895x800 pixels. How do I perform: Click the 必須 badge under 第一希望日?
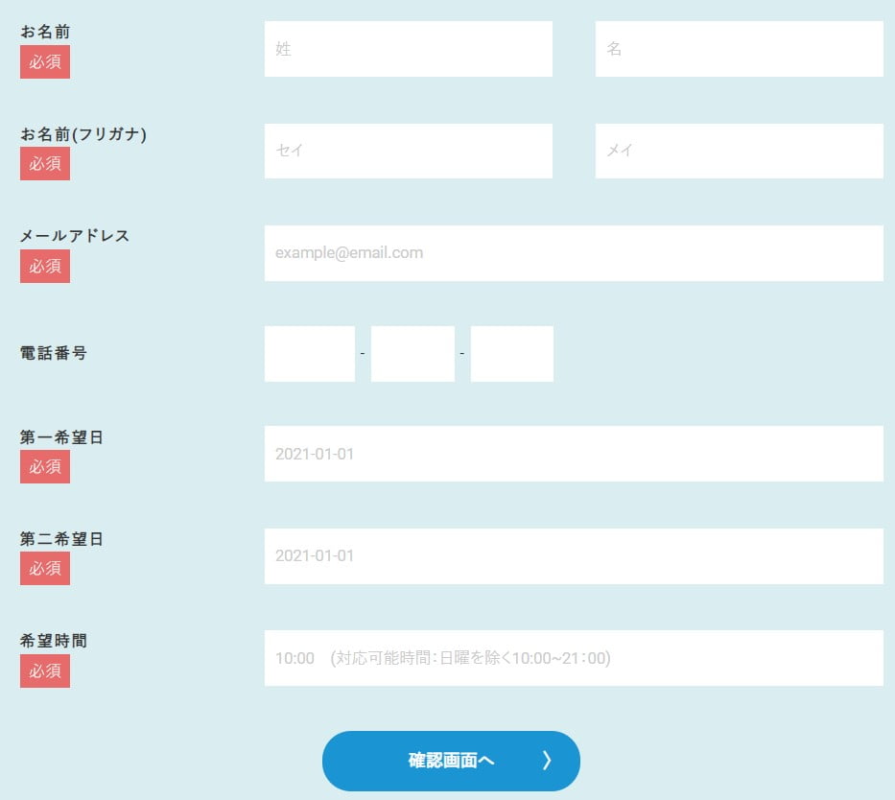[x=44, y=467]
